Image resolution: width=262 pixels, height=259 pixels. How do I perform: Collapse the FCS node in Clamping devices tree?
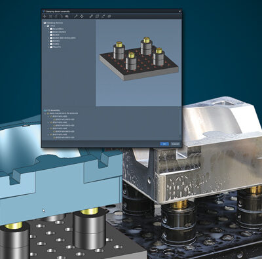pos(45,26)
